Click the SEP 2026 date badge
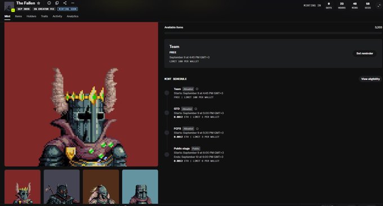 [24, 9]
